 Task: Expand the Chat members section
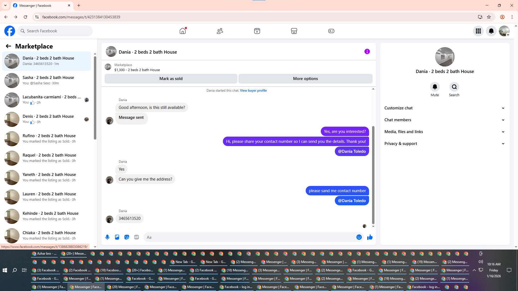[x=444, y=120]
